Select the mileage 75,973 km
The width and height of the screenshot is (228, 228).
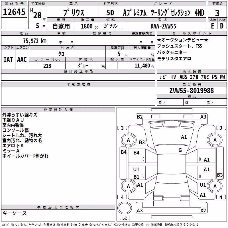[x=35, y=41]
